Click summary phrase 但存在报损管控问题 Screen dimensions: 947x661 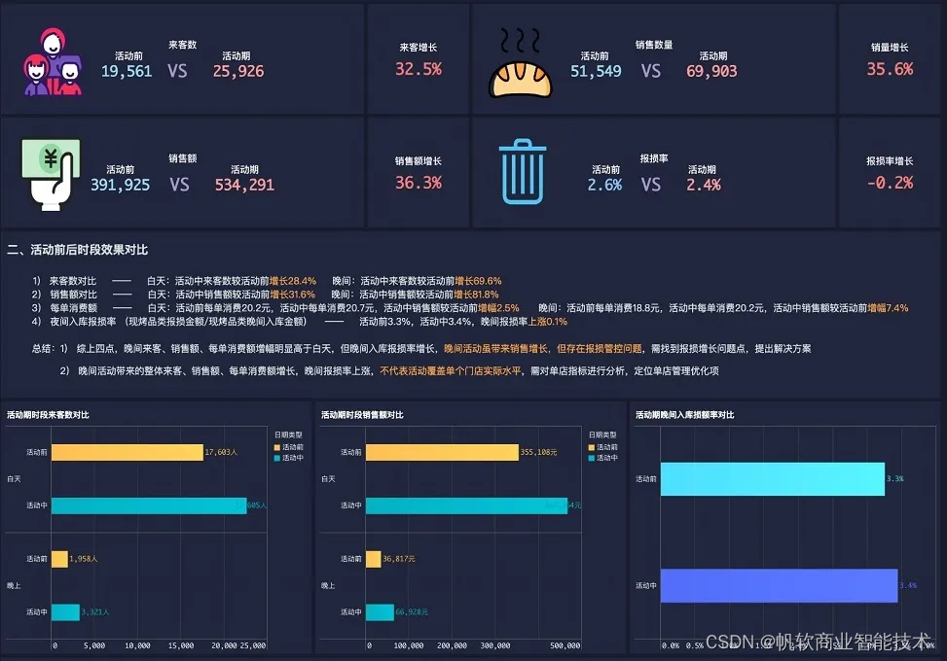600,349
